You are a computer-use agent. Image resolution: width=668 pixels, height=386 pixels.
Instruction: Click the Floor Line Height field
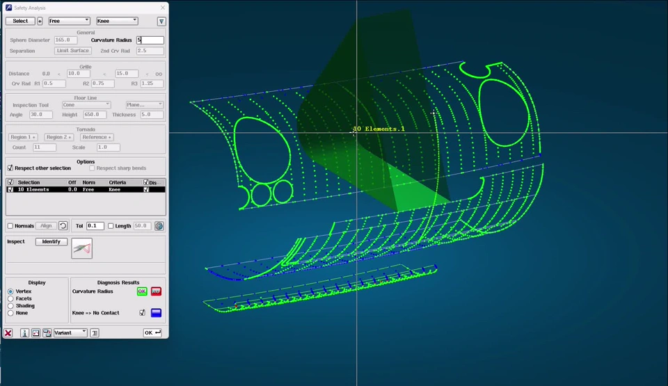pos(95,115)
